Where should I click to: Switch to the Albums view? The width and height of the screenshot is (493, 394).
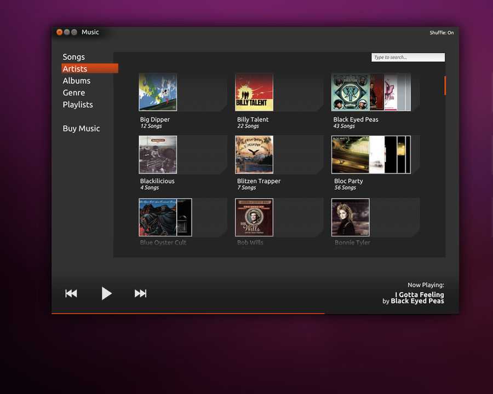[x=76, y=81]
